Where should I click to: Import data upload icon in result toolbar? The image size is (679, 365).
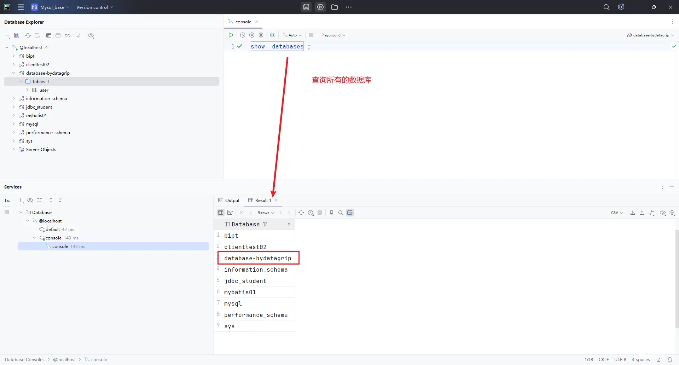click(x=642, y=213)
